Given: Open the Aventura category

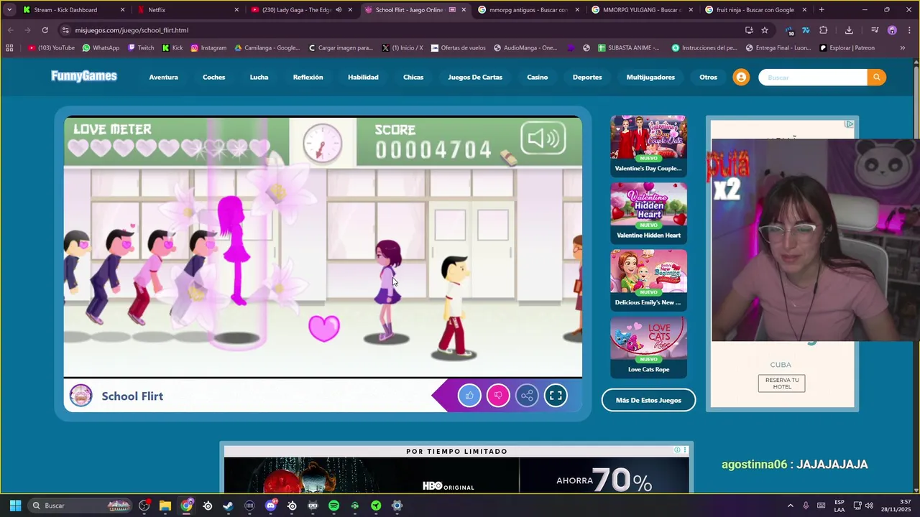Looking at the screenshot, I should (x=163, y=77).
